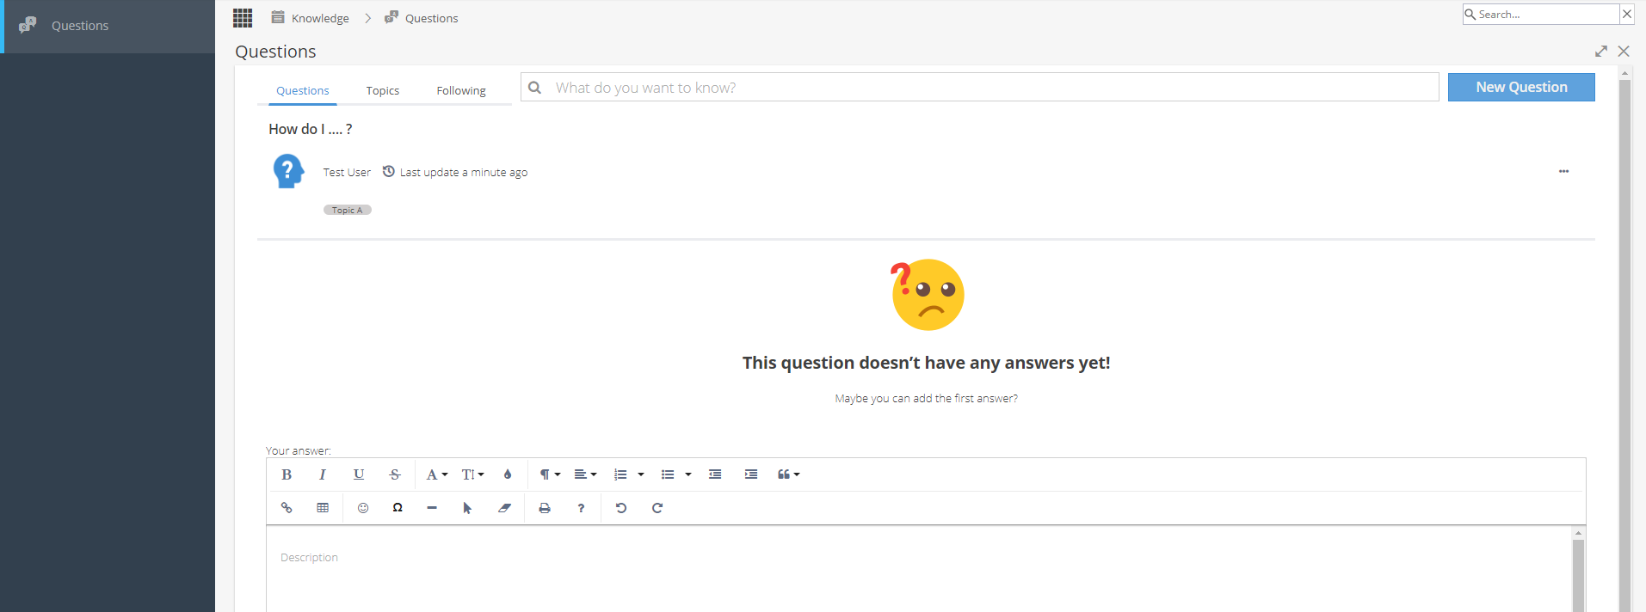
Task: Open the font family dropdown
Action: click(x=437, y=474)
